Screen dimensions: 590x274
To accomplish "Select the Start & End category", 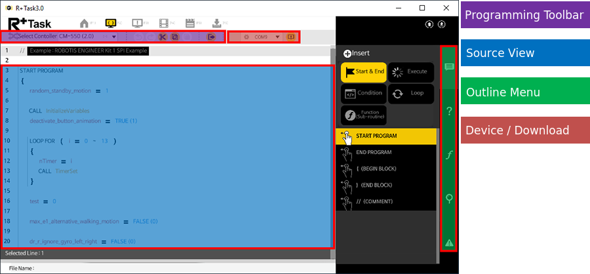I will (x=363, y=72).
